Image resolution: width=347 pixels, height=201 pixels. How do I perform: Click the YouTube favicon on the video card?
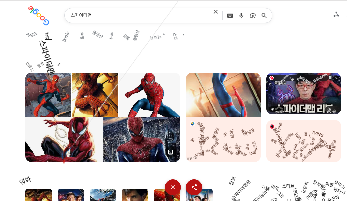click(271, 78)
